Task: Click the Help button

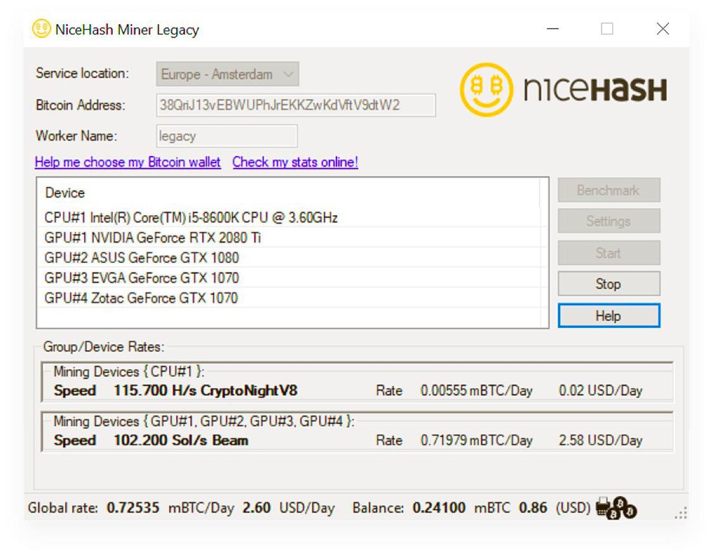Action: point(608,316)
